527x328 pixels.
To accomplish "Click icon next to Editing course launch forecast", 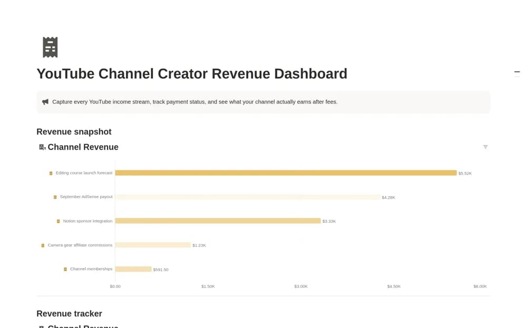I will [51, 173].
